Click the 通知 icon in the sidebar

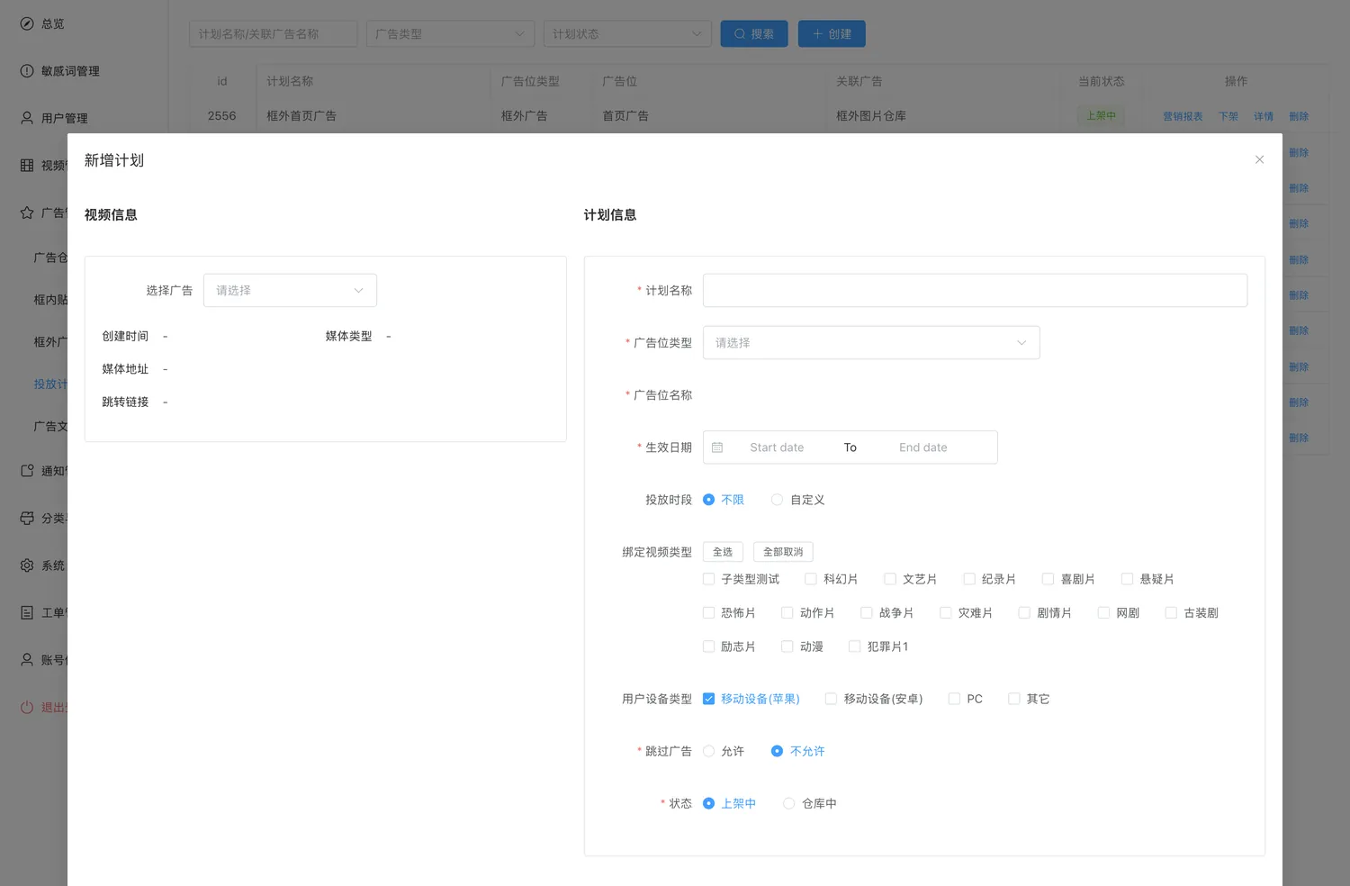coord(27,471)
